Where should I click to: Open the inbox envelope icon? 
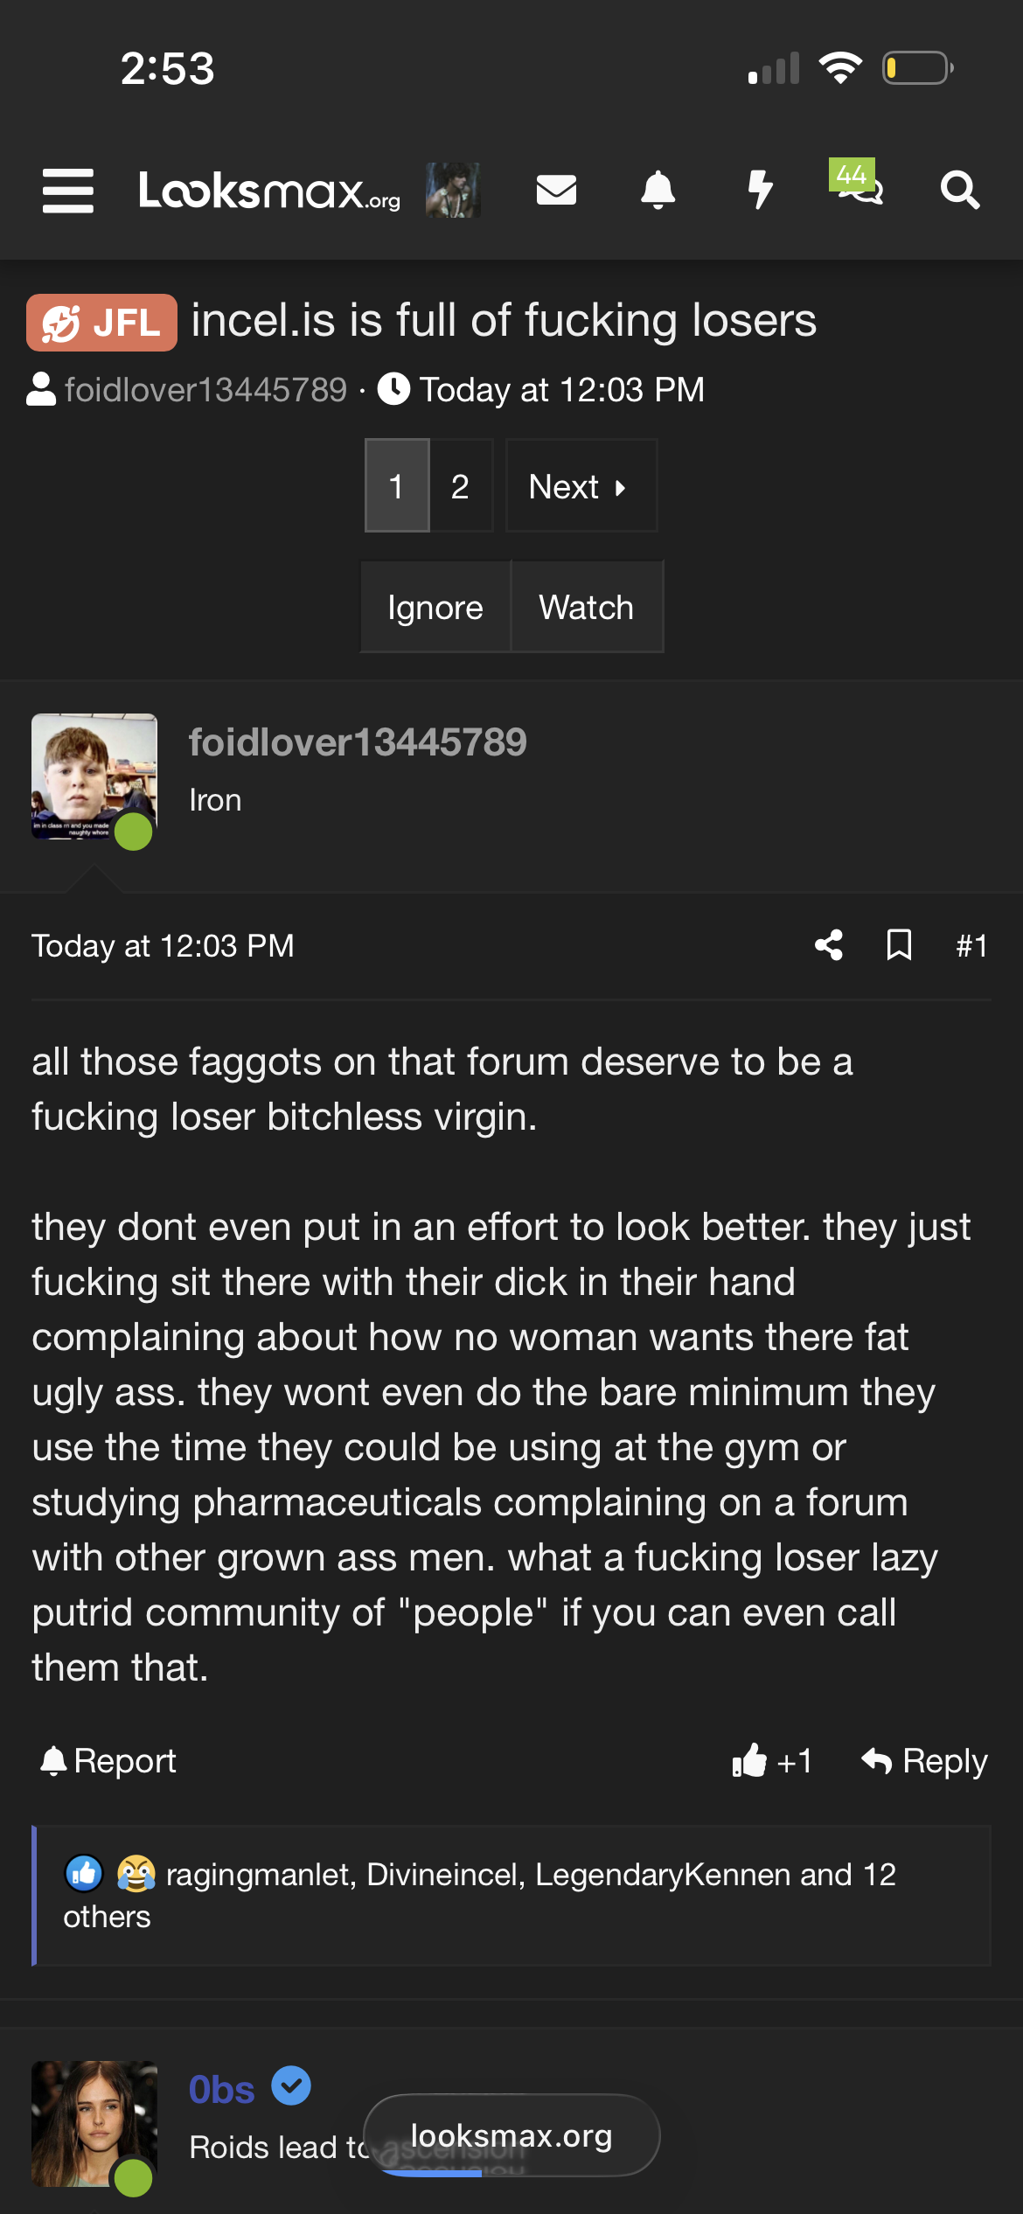(556, 190)
